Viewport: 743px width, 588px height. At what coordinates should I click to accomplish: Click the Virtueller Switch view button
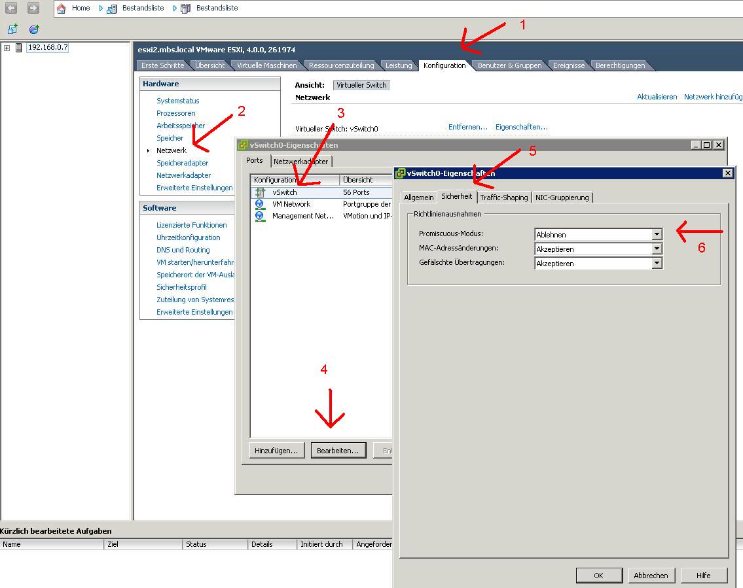[x=361, y=85]
